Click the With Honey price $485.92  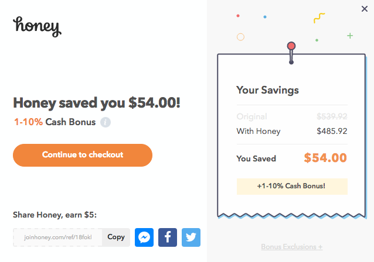tap(332, 131)
